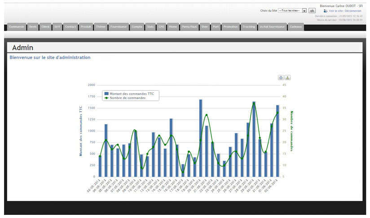
Task: Click the green line point for 17/05/2013
Action: click(183, 172)
